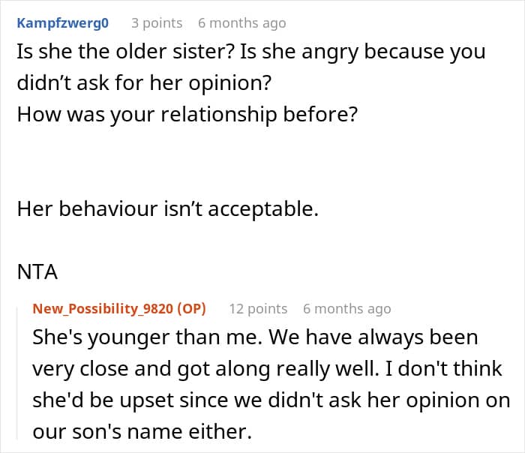This screenshot has width=525, height=453.
Task: Click the phrase "We have always been"
Action: (x=373, y=337)
